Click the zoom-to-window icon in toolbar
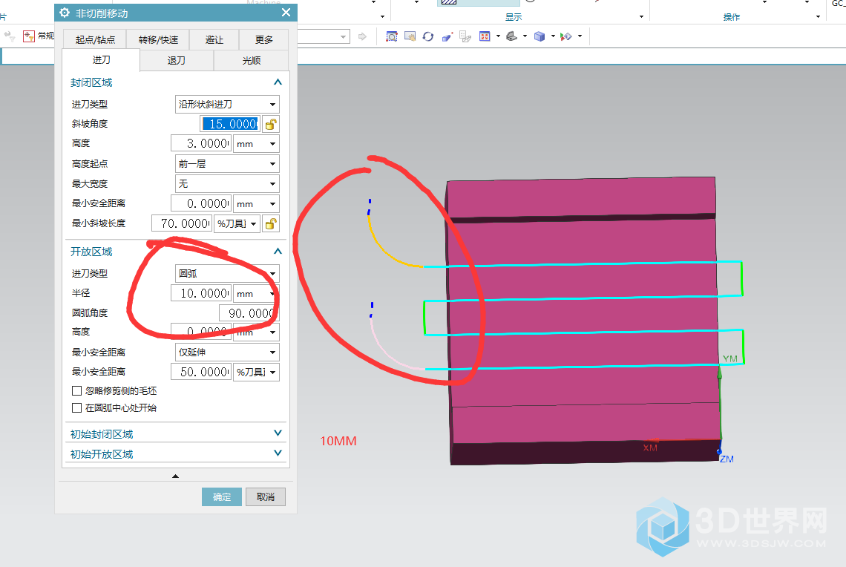This screenshot has width=846, height=567. pos(391,36)
